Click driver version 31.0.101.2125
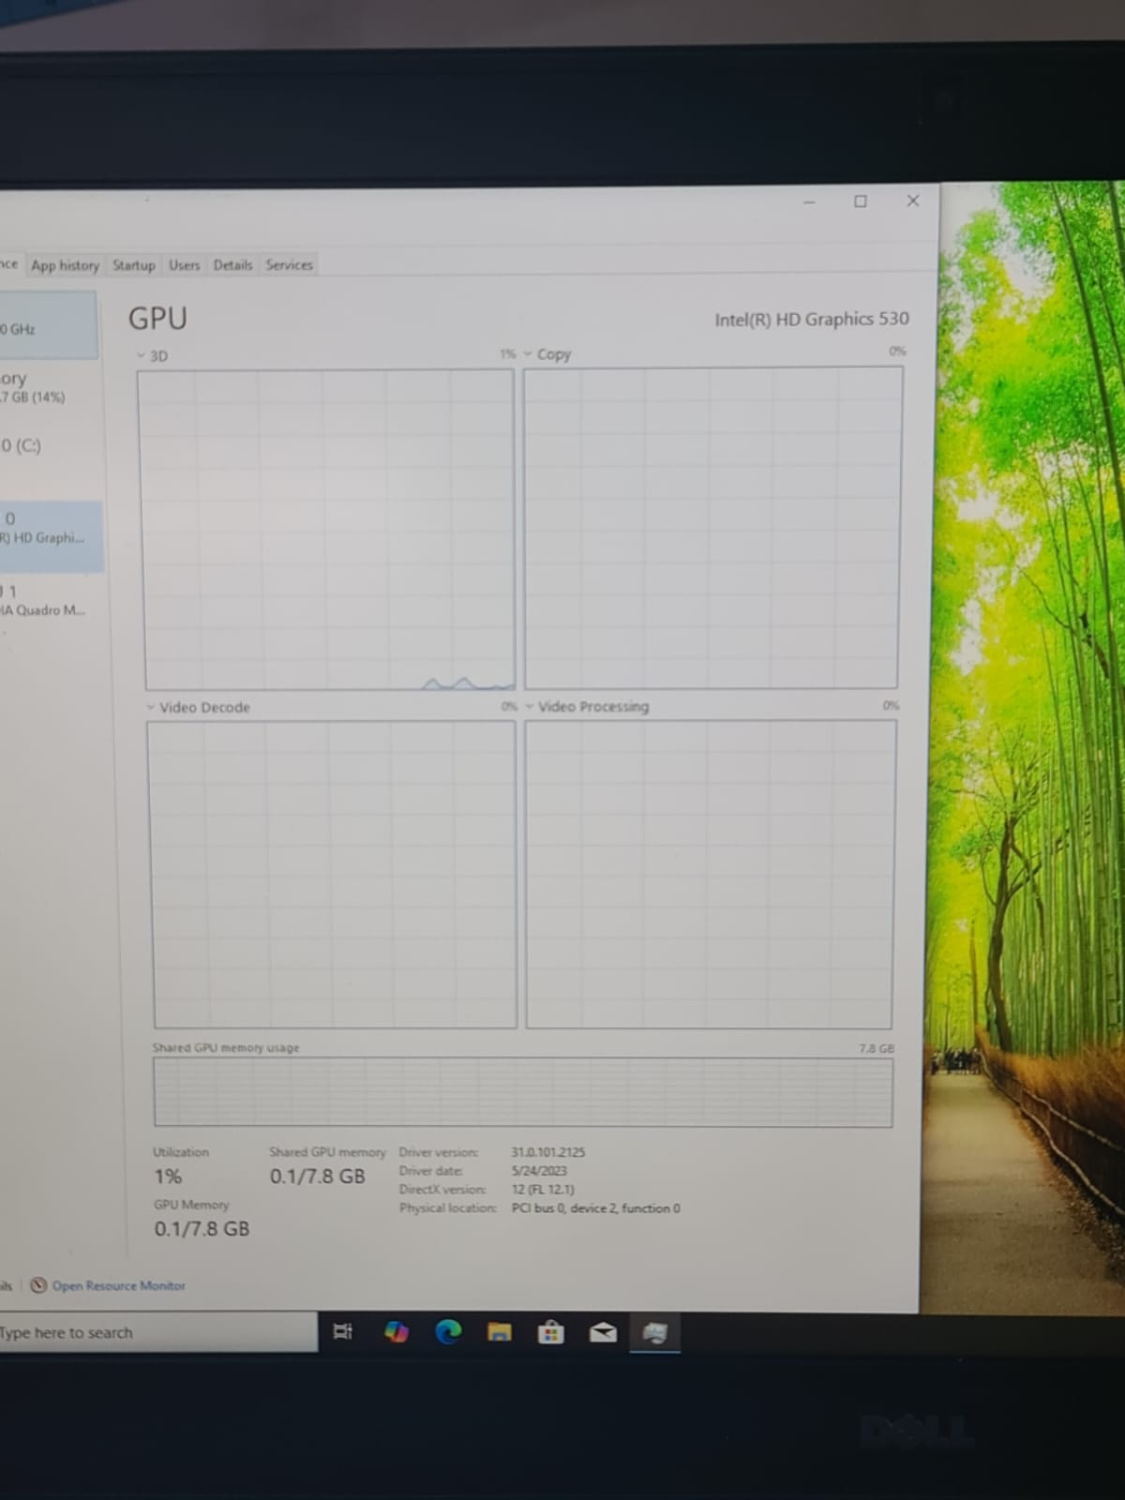1125x1500 pixels. pyautogui.click(x=547, y=1152)
